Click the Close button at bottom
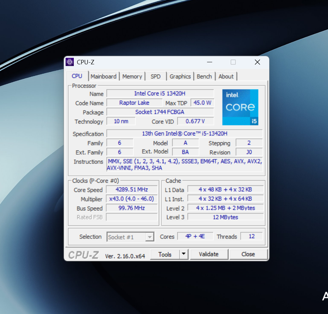This screenshot has height=314, width=328. coord(248,254)
